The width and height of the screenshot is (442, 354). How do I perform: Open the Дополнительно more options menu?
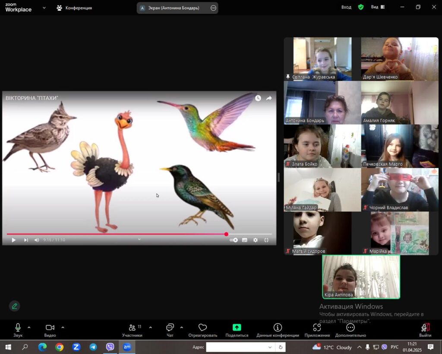[x=350, y=330]
